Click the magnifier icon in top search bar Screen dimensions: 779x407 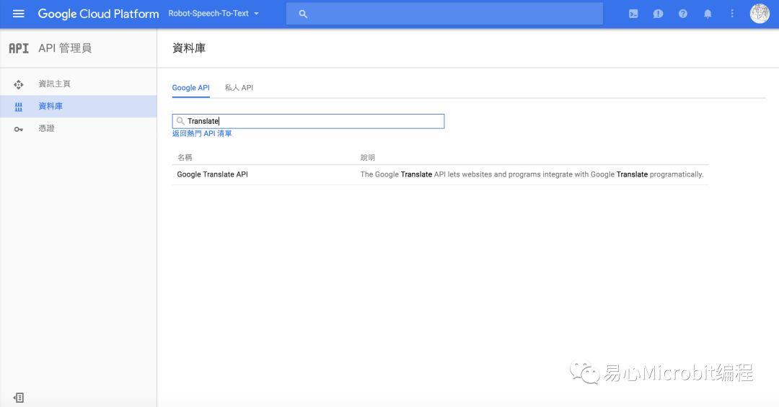point(302,14)
